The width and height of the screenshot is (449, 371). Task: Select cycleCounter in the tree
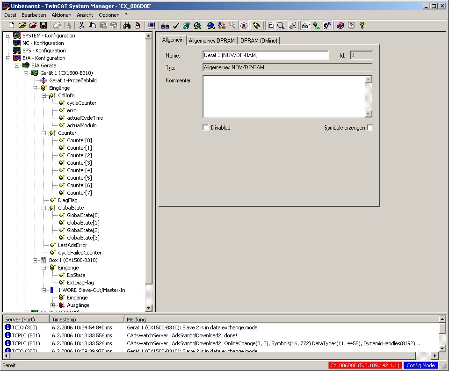(x=81, y=103)
